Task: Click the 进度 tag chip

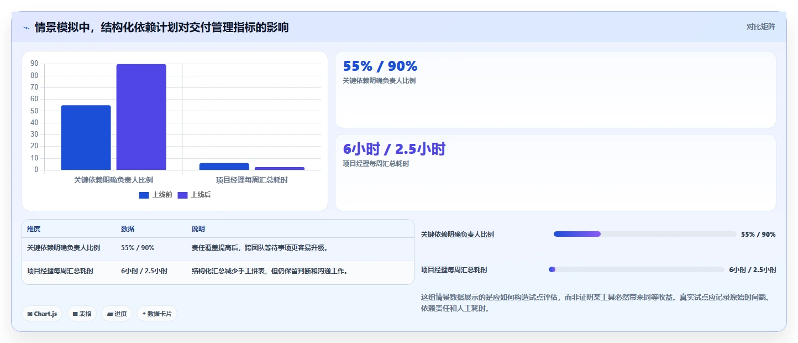Action: pos(117,314)
